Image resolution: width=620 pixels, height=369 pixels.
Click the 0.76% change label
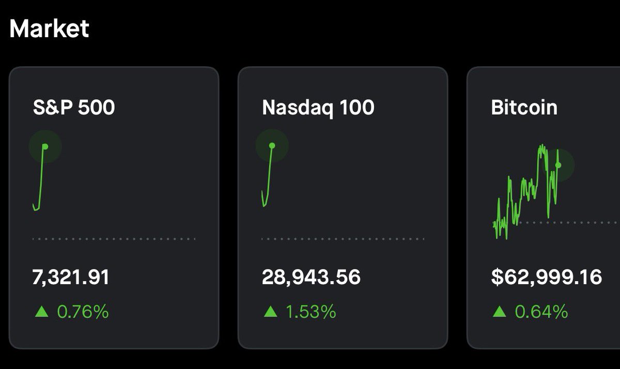(83, 312)
